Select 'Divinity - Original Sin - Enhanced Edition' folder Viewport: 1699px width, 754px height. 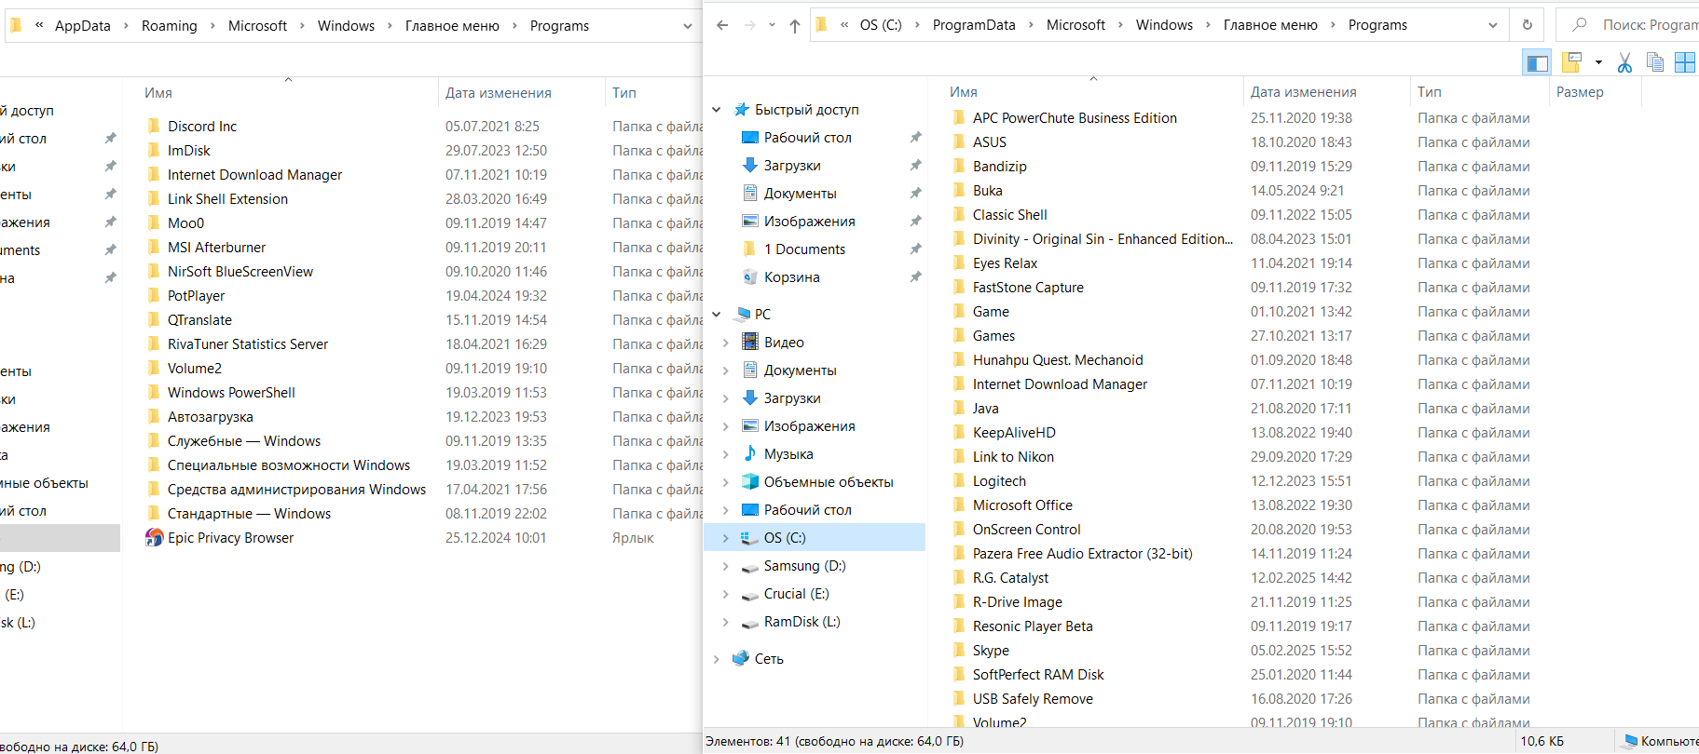click(1103, 239)
